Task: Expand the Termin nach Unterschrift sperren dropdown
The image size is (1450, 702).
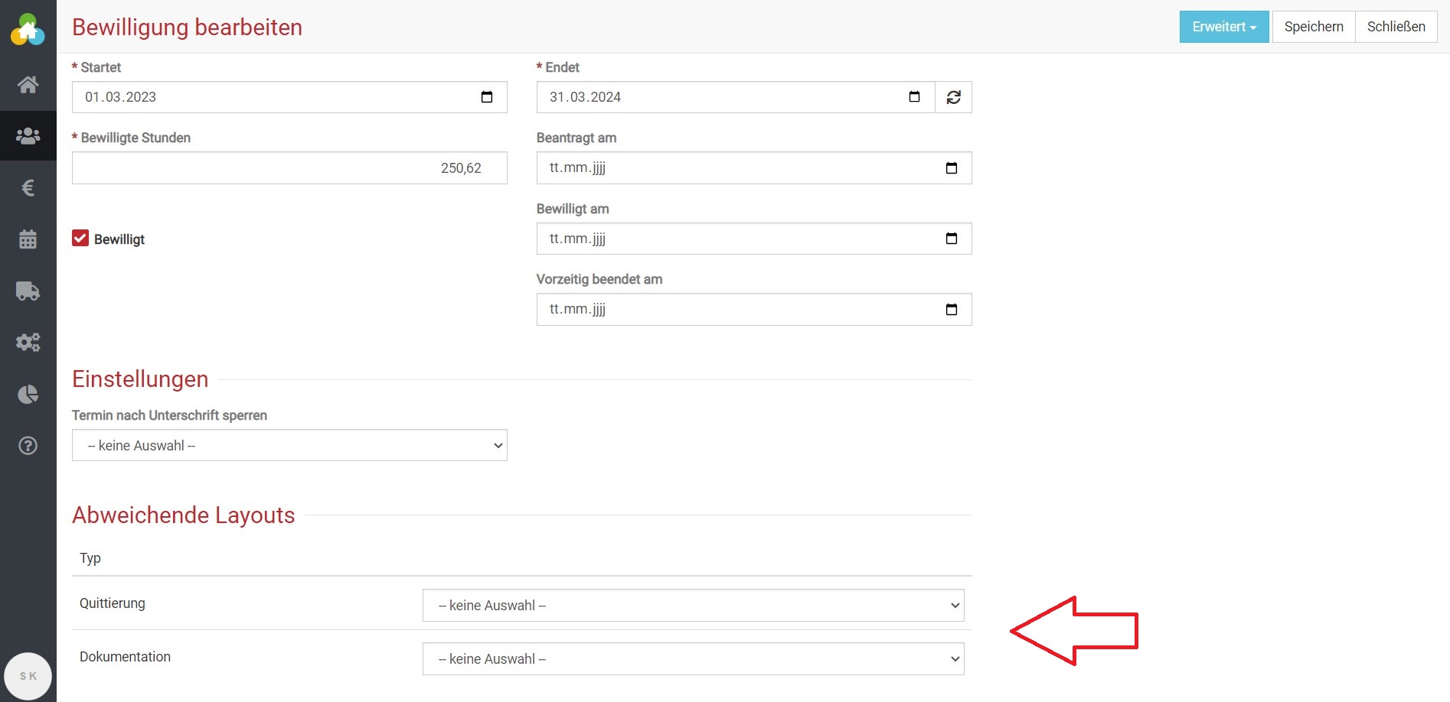Action: [x=289, y=446]
